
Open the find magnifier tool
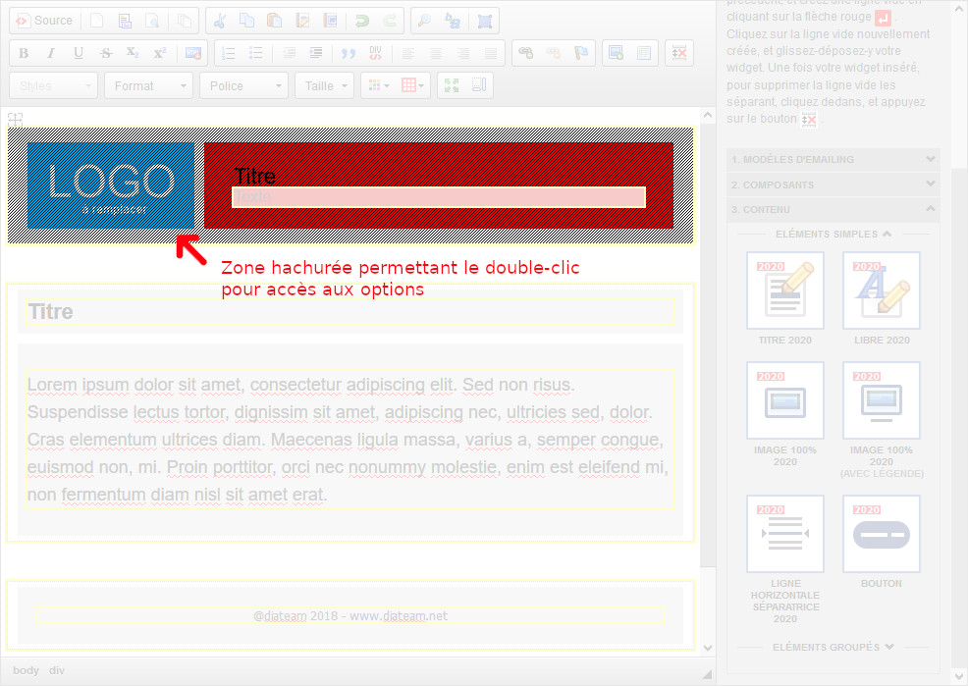tap(424, 21)
